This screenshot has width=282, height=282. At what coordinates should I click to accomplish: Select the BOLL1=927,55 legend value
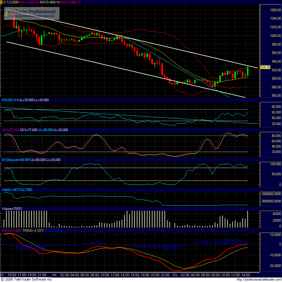click(x=29, y=2)
